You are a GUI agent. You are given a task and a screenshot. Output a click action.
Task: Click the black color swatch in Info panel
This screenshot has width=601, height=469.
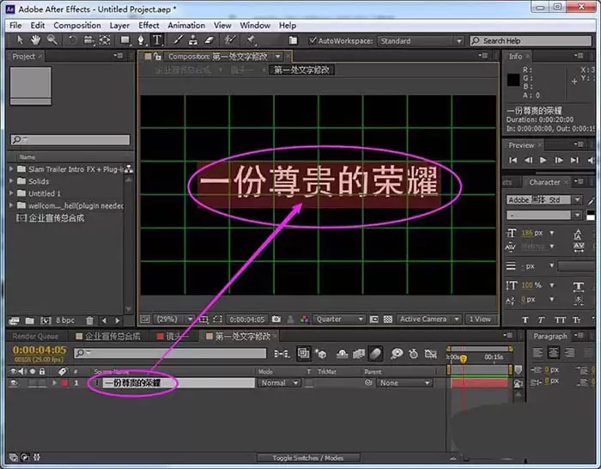pos(513,79)
